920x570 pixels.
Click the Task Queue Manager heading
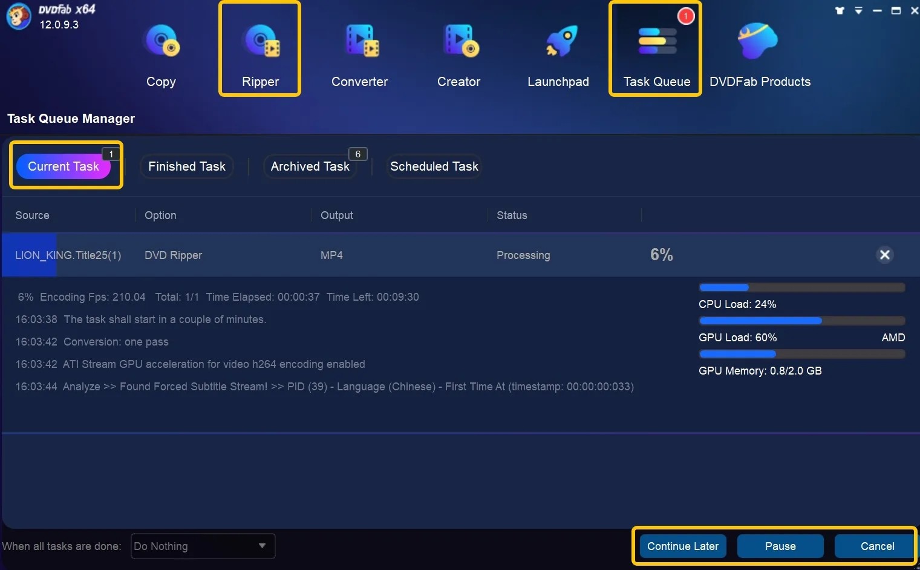point(71,119)
